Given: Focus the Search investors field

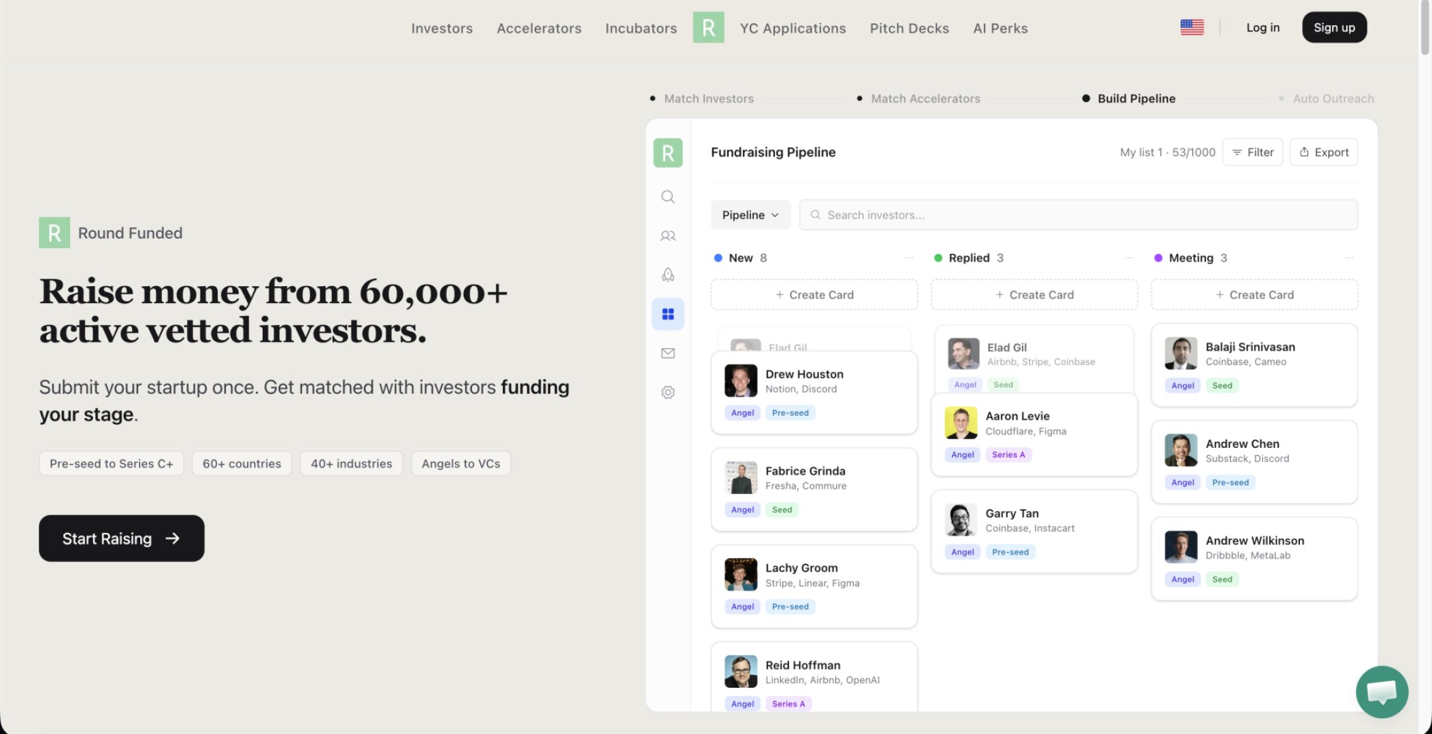Looking at the screenshot, I should (x=1078, y=215).
